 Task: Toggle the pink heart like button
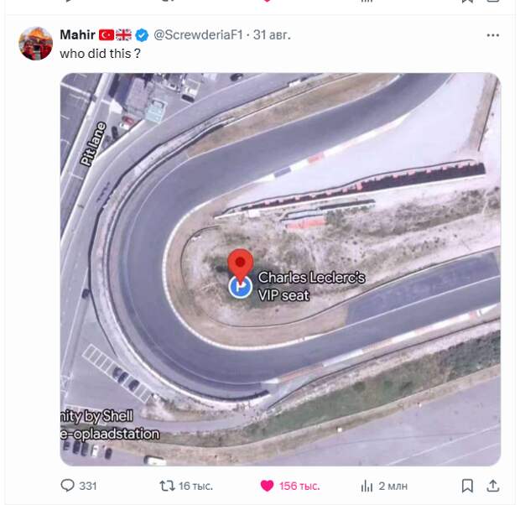click(268, 486)
